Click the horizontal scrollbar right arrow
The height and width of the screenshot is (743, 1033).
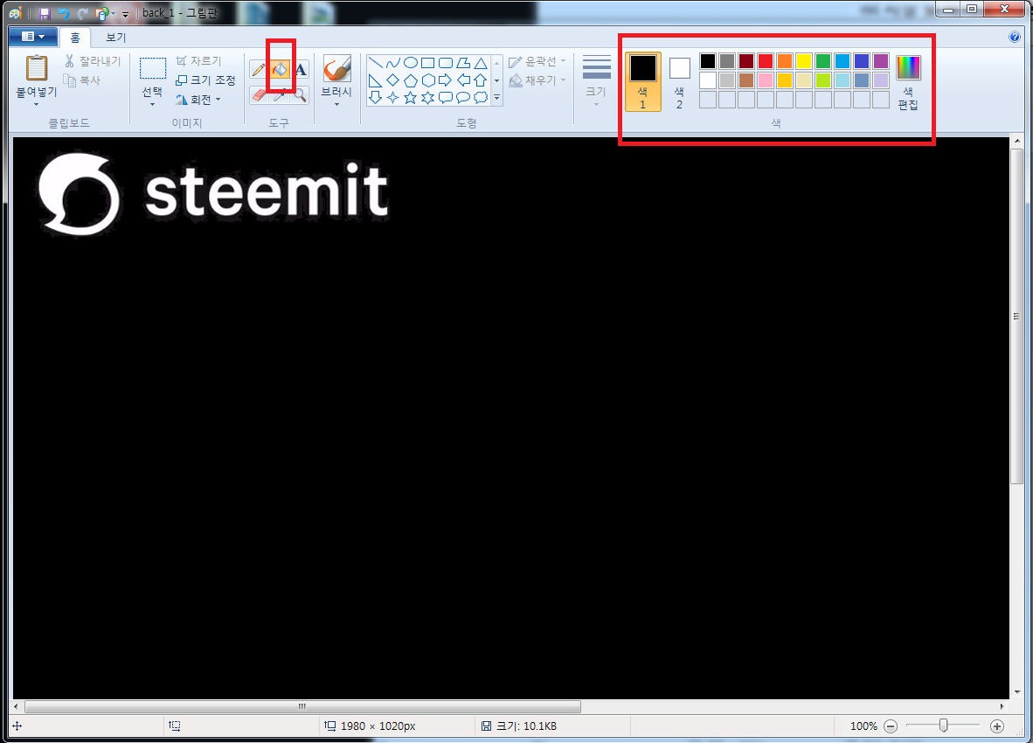coord(1002,707)
